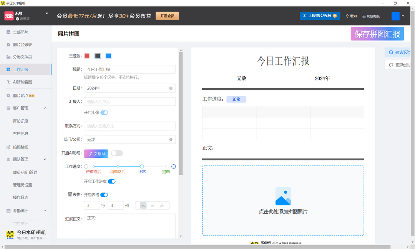
Task: Clear the date field with X icon
Action: pos(171,88)
